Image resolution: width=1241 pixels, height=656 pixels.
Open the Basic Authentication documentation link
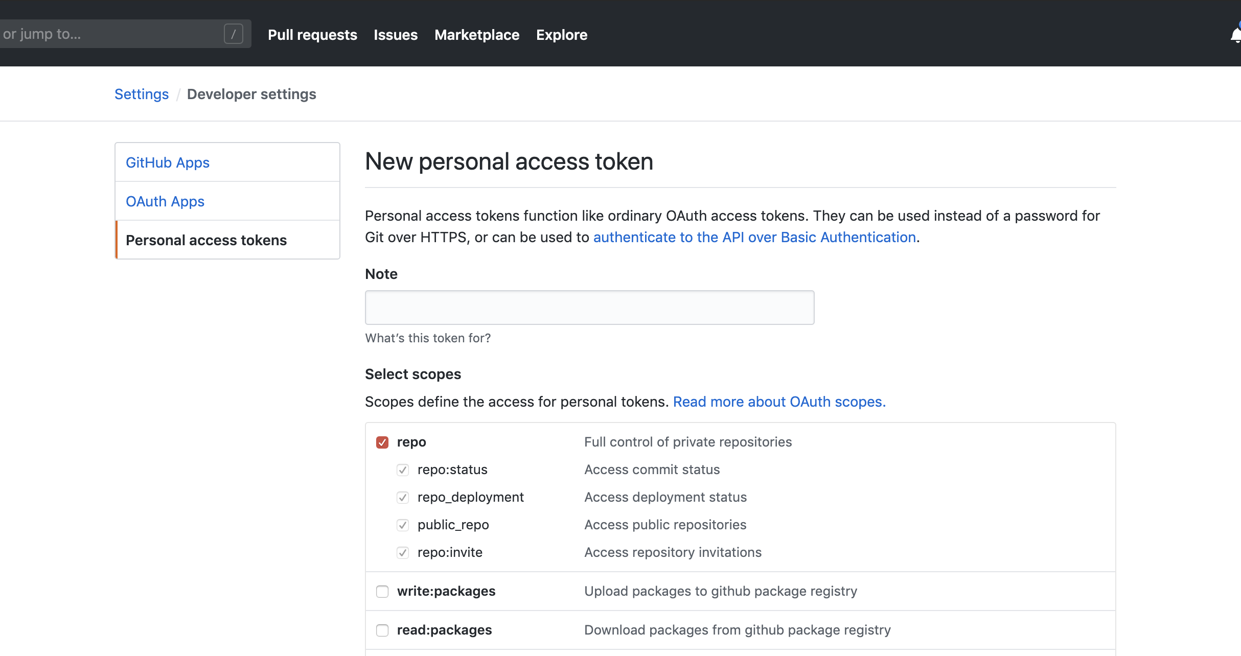coord(754,237)
